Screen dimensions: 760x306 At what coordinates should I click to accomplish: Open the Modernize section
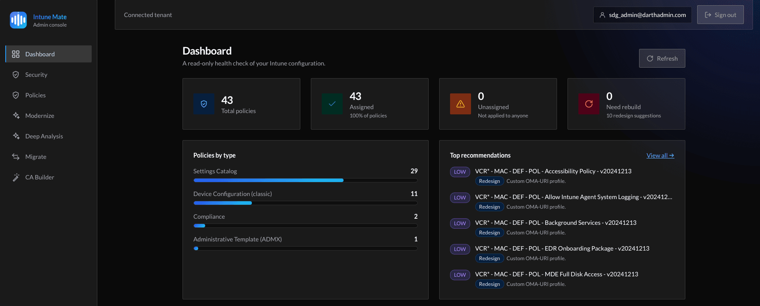coord(48,116)
